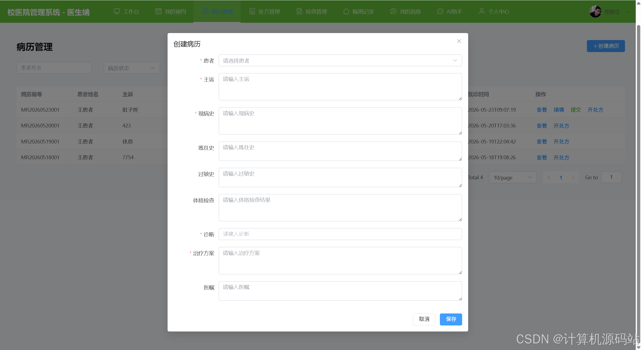Open 隔离记录 menu tab
Screen dimensions: 641x350
tap(359, 12)
